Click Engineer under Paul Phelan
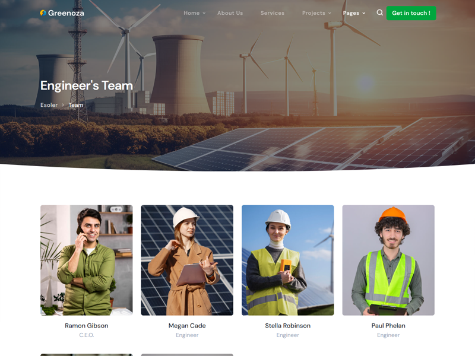The height and width of the screenshot is (356, 475). point(388,335)
